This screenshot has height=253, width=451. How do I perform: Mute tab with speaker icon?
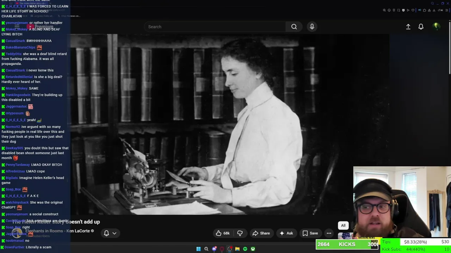tap(420, 10)
